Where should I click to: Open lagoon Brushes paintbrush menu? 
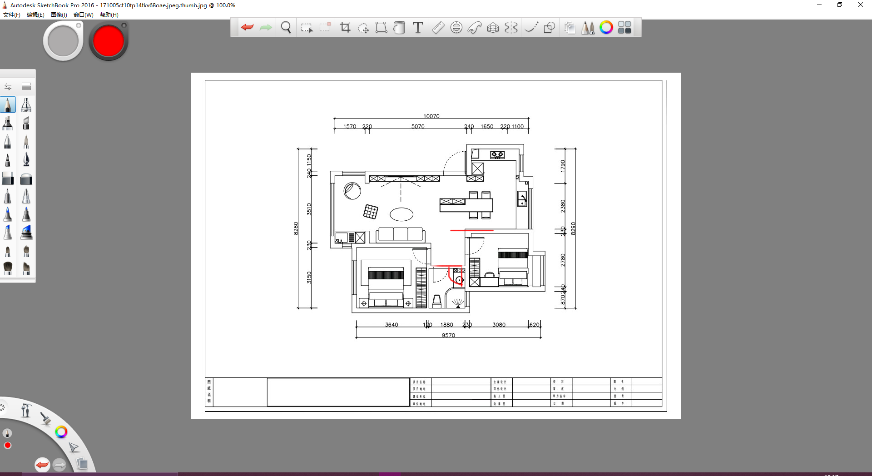[x=45, y=418]
